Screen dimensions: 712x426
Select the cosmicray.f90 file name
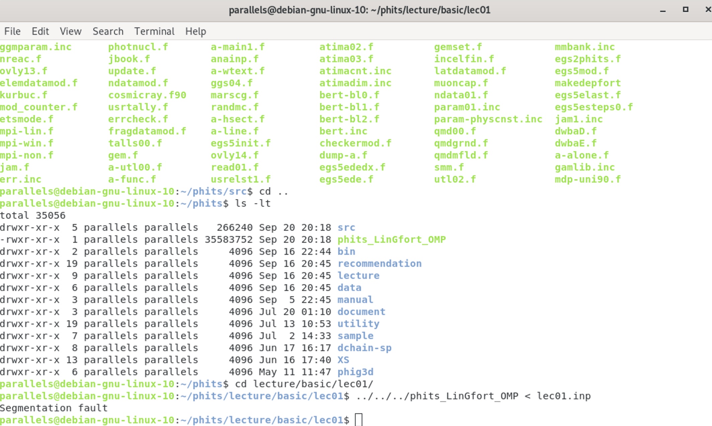[x=148, y=95]
